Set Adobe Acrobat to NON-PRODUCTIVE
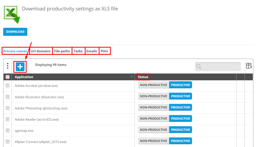The image size is (257, 147). point(153,85)
